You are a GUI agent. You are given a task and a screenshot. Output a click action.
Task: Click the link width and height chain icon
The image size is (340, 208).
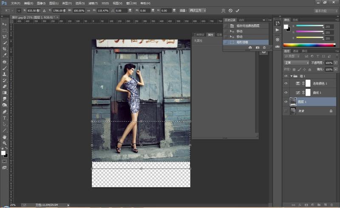(x=89, y=11)
